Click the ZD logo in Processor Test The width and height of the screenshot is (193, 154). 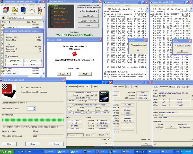[74, 54]
